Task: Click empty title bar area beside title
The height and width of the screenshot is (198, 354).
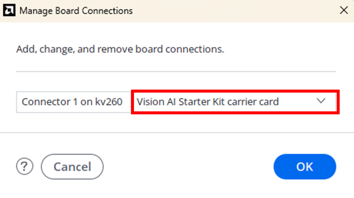Action: point(235,10)
